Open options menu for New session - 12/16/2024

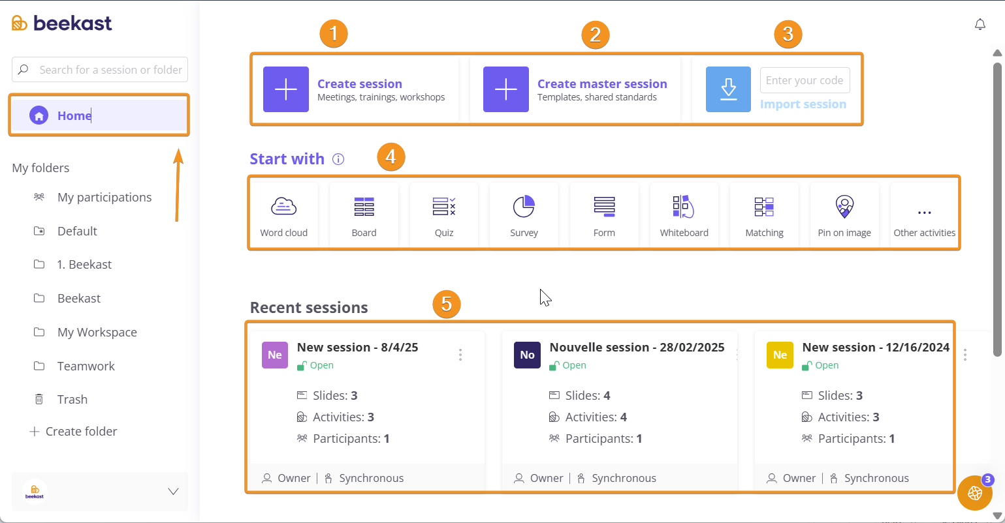tap(965, 355)
